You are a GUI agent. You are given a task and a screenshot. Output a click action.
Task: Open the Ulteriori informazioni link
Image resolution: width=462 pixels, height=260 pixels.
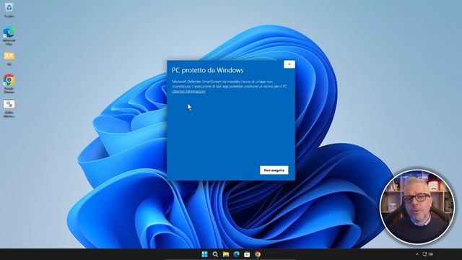188,92
